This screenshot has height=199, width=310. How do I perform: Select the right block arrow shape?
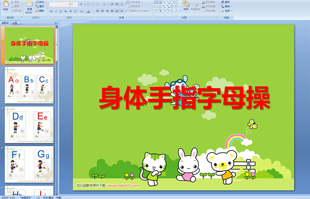pos(172,7)
